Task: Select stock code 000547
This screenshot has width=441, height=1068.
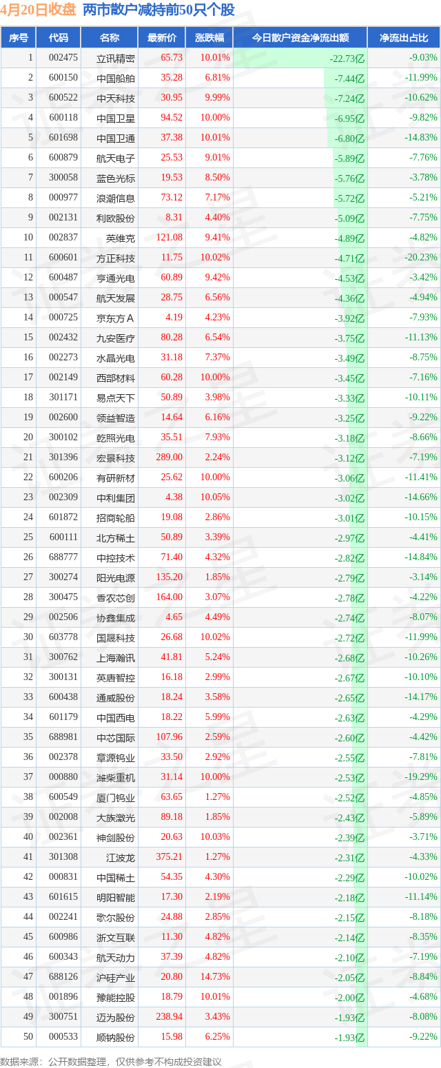Action: [63, 298]
